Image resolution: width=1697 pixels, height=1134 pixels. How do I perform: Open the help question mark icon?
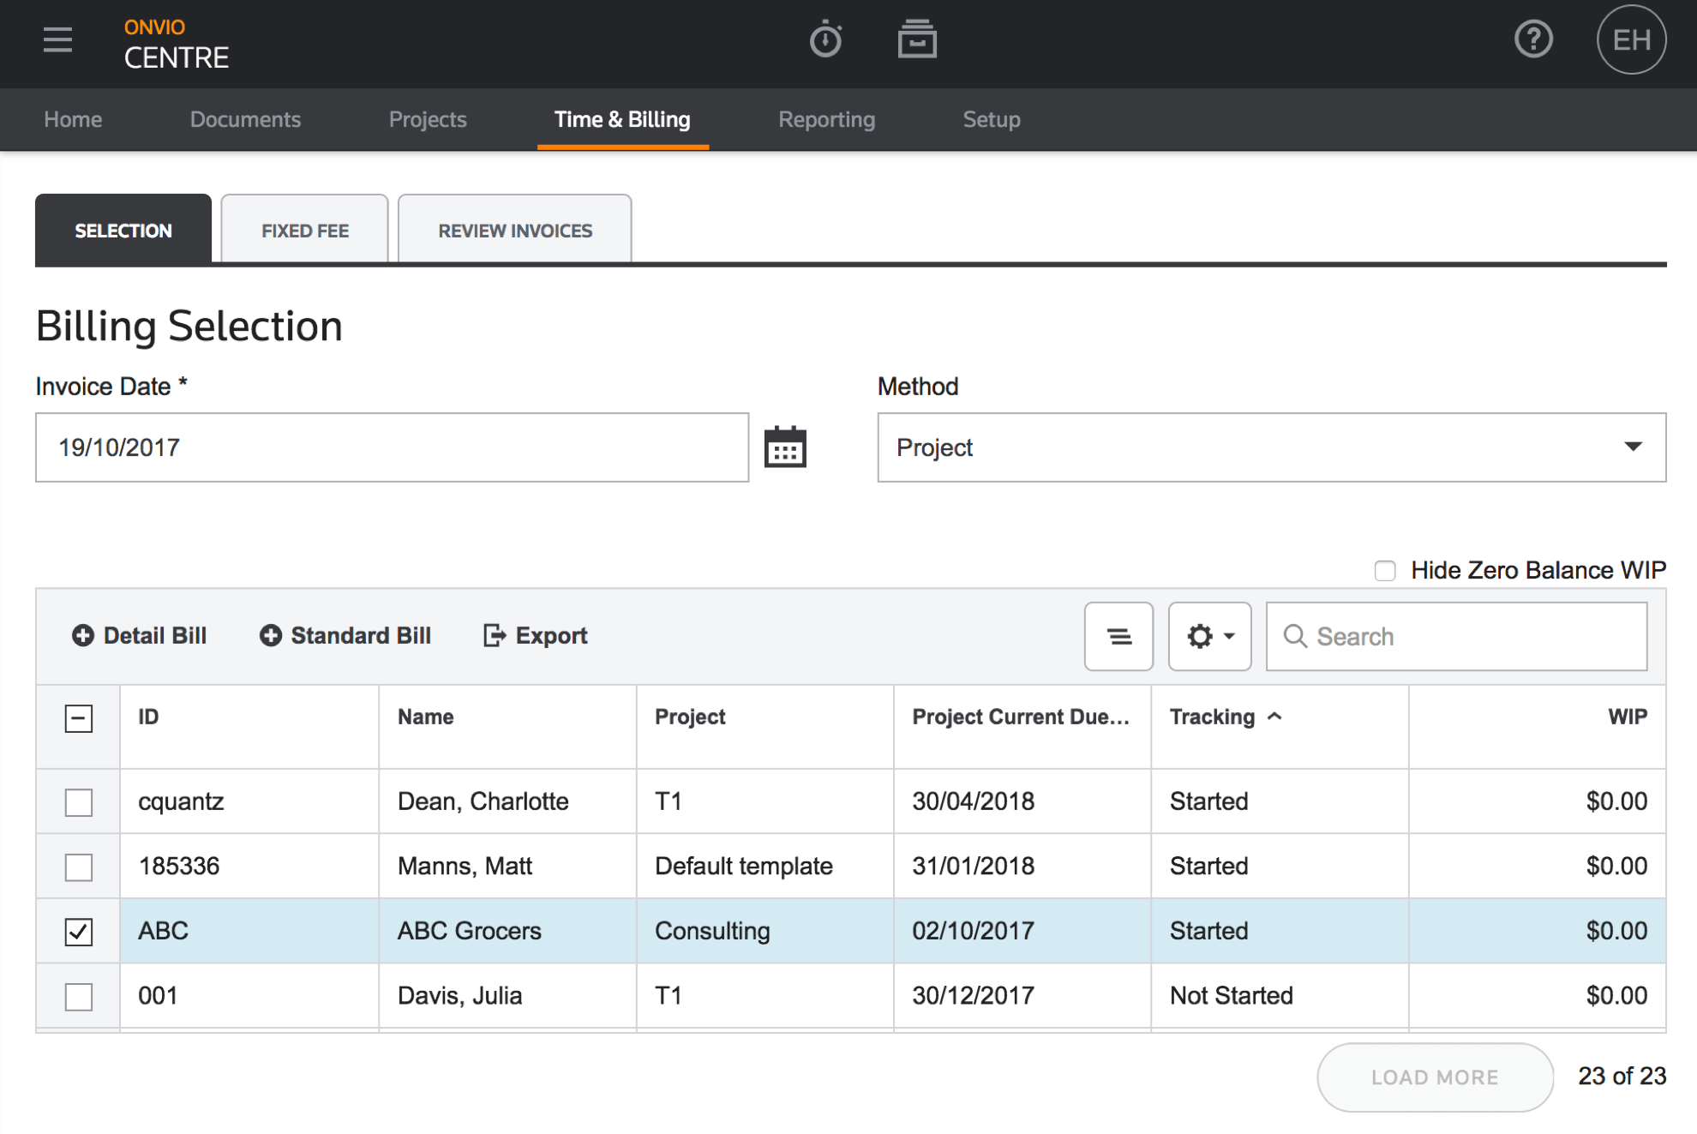coord(1533,39)
